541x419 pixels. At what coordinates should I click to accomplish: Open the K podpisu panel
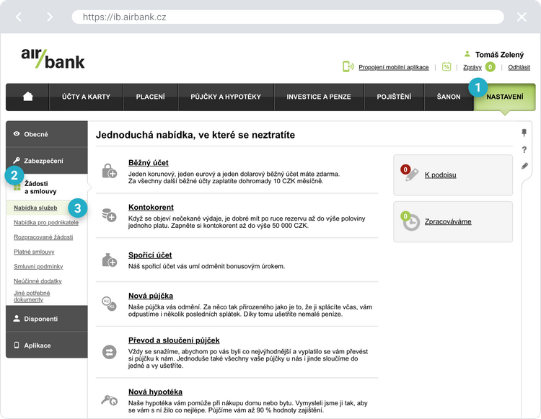[439, 175]
